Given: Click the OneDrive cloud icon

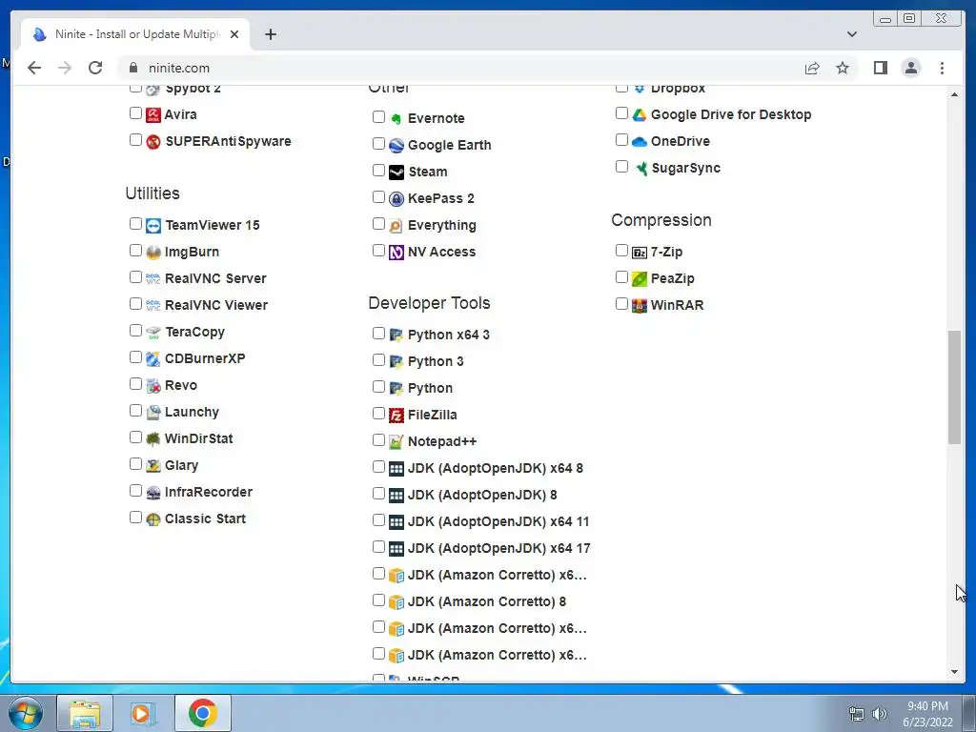Looking at the screenshot, I should 640,142.
